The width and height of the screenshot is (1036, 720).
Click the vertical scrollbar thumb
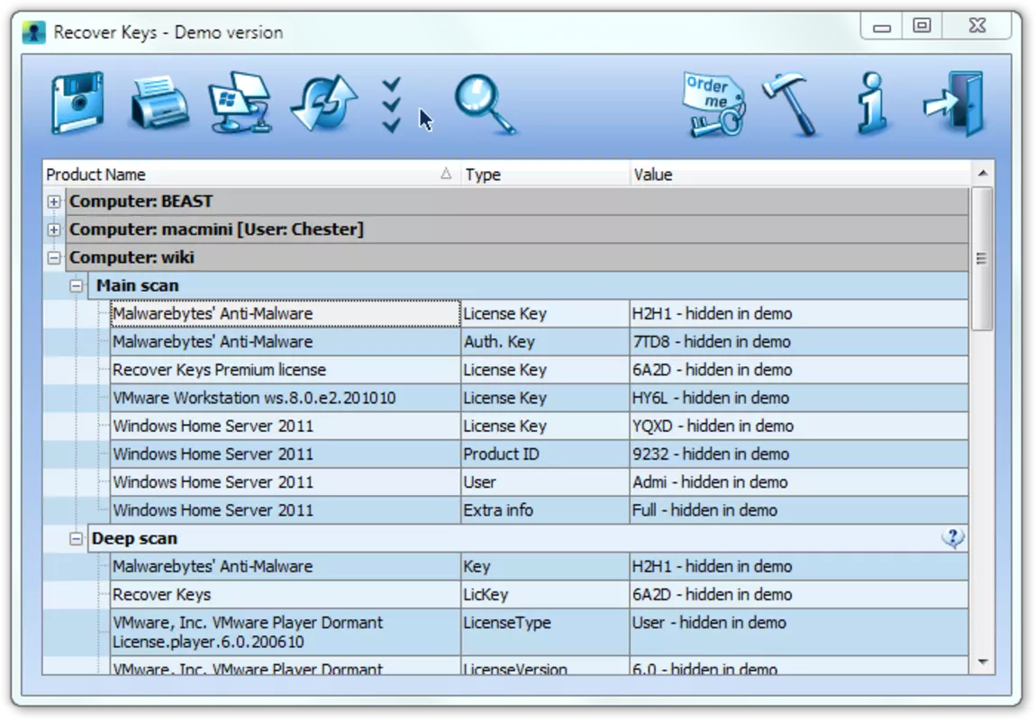click(983, 258)
